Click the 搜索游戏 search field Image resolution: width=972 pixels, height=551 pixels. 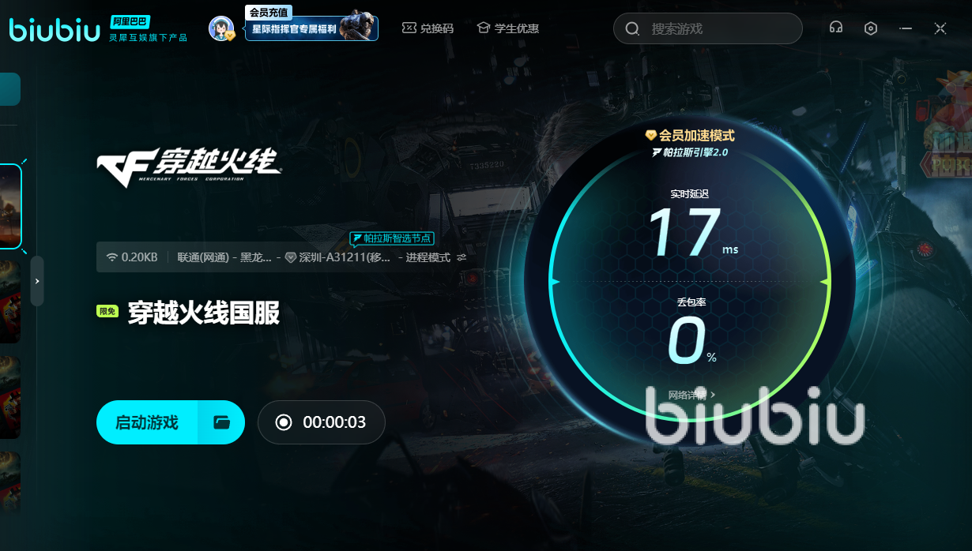(x=707, y=28)
